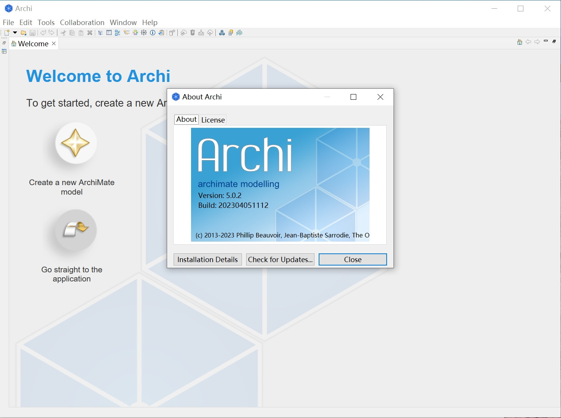Click the Copy icon in toolbar
Image resolution: width=561 pixels, height=418 pixels.
(x=72, y=33)
